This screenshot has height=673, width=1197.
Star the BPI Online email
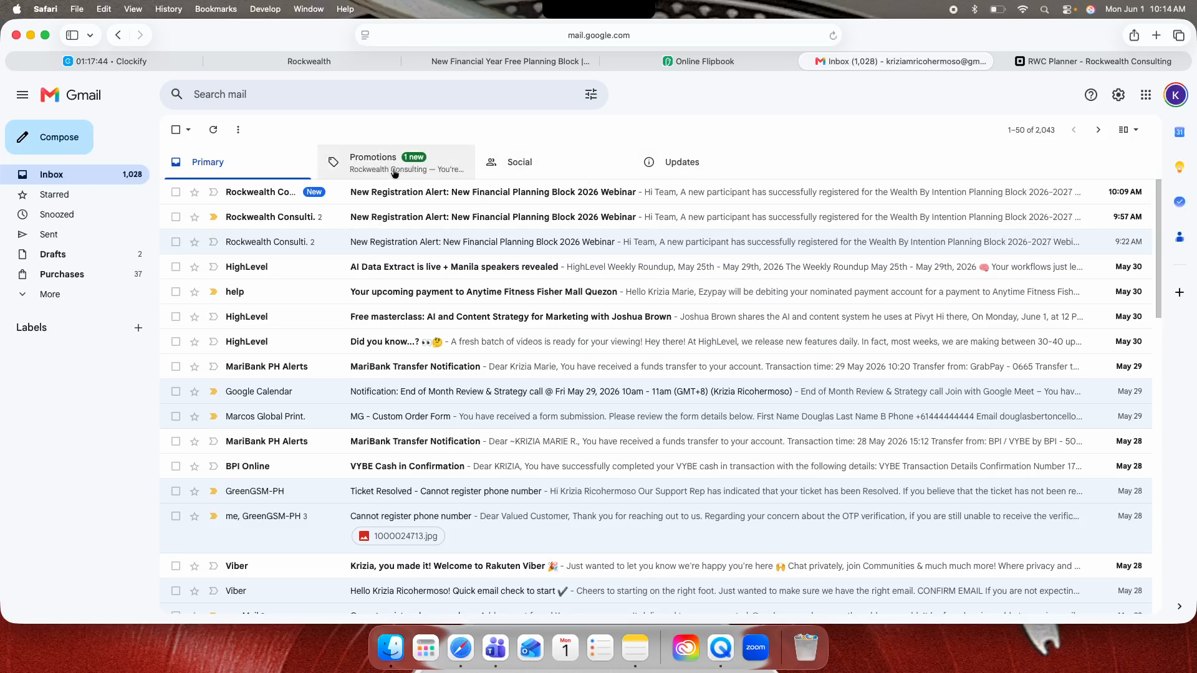pyautogui.click(x=195, y=466)
